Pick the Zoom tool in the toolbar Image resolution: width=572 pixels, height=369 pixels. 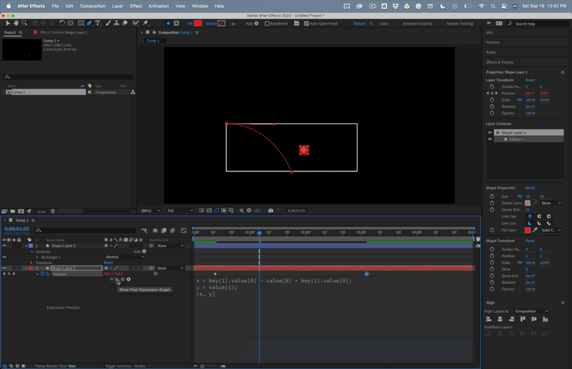[x=24, y=23]
